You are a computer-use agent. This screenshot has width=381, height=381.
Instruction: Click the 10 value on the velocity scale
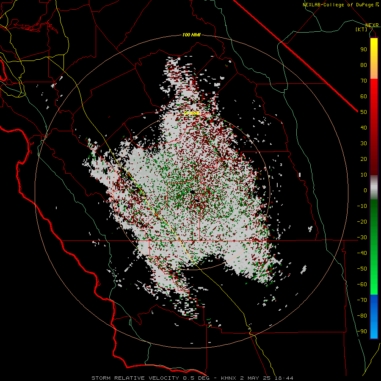(x=364, y=175)
